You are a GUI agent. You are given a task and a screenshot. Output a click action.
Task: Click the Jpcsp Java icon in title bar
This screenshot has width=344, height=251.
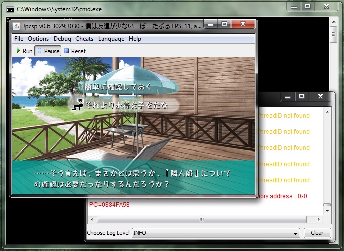pyautogui.click(x=16, y=26)
